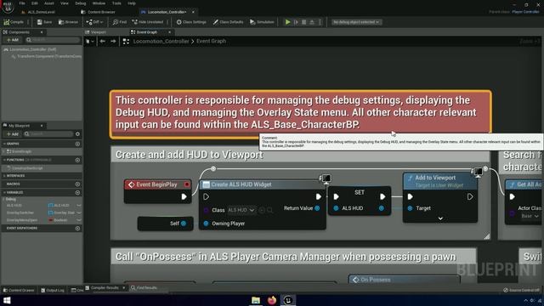The height and width of the screenshot is (306, 544).
Task: Open the Tools menu
Action: [x=116, y=3]
